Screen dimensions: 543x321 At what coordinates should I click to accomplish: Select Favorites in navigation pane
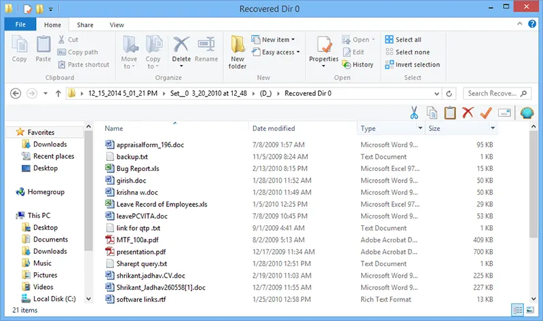click(x=41, y=132)
